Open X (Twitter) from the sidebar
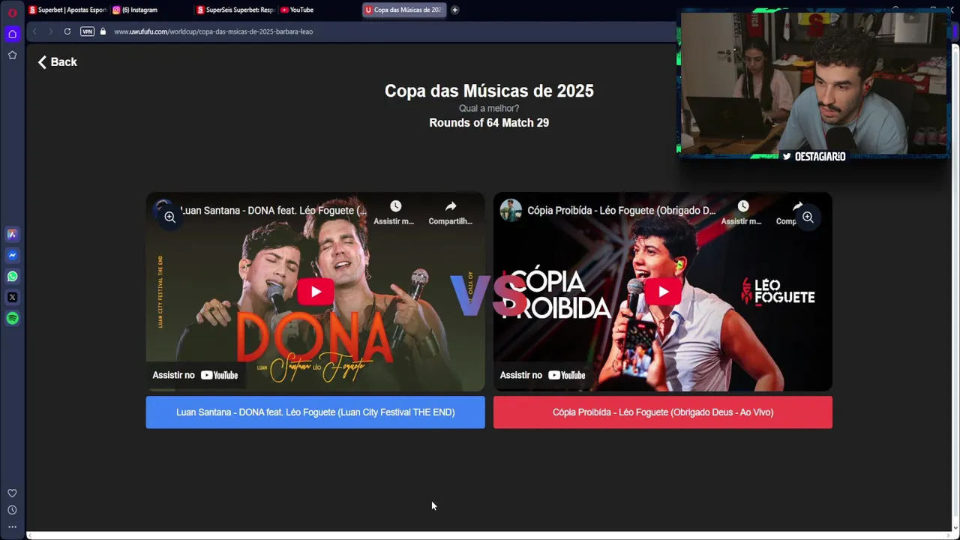The image size is (960, 540). 12,297
